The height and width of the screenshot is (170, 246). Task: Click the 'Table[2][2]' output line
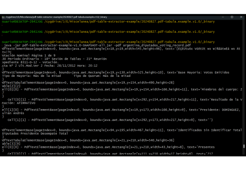(x=11, y=86)
